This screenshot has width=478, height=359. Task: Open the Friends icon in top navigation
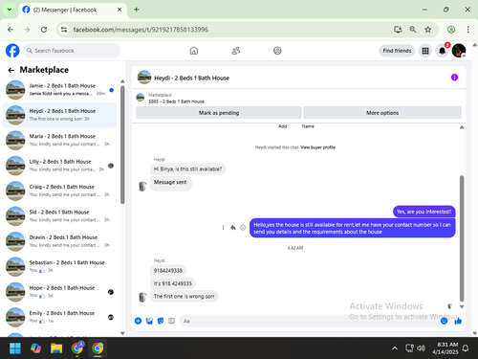pos(236,51)
